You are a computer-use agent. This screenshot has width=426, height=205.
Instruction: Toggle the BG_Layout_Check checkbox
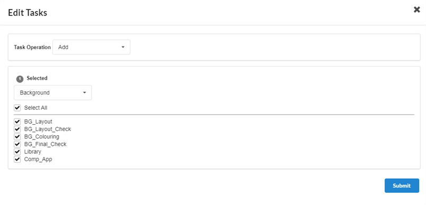coord(17,129)
